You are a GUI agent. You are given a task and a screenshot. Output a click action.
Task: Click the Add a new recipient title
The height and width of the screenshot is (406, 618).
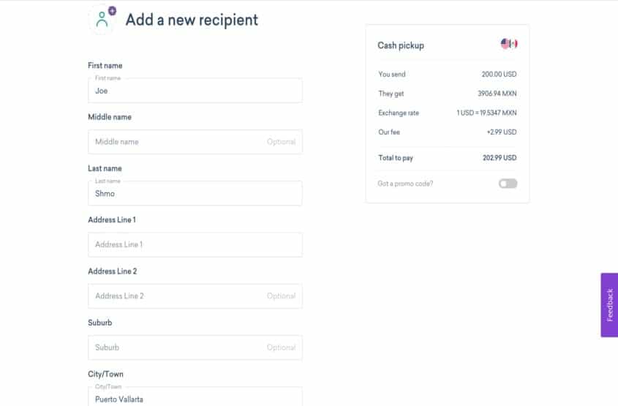point(192,20)
